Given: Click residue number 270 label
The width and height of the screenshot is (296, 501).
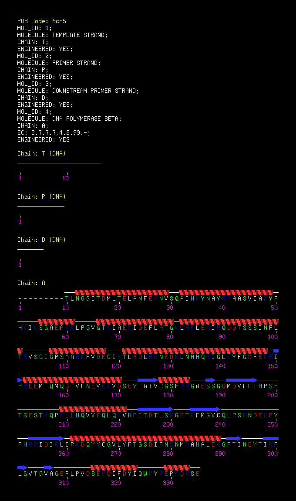Looking at the screenshot, I should tap(116, 454).
